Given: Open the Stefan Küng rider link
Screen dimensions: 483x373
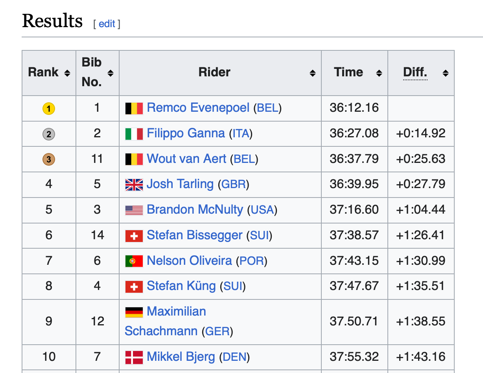Looking at the screenshot, I should click(181, 286).
